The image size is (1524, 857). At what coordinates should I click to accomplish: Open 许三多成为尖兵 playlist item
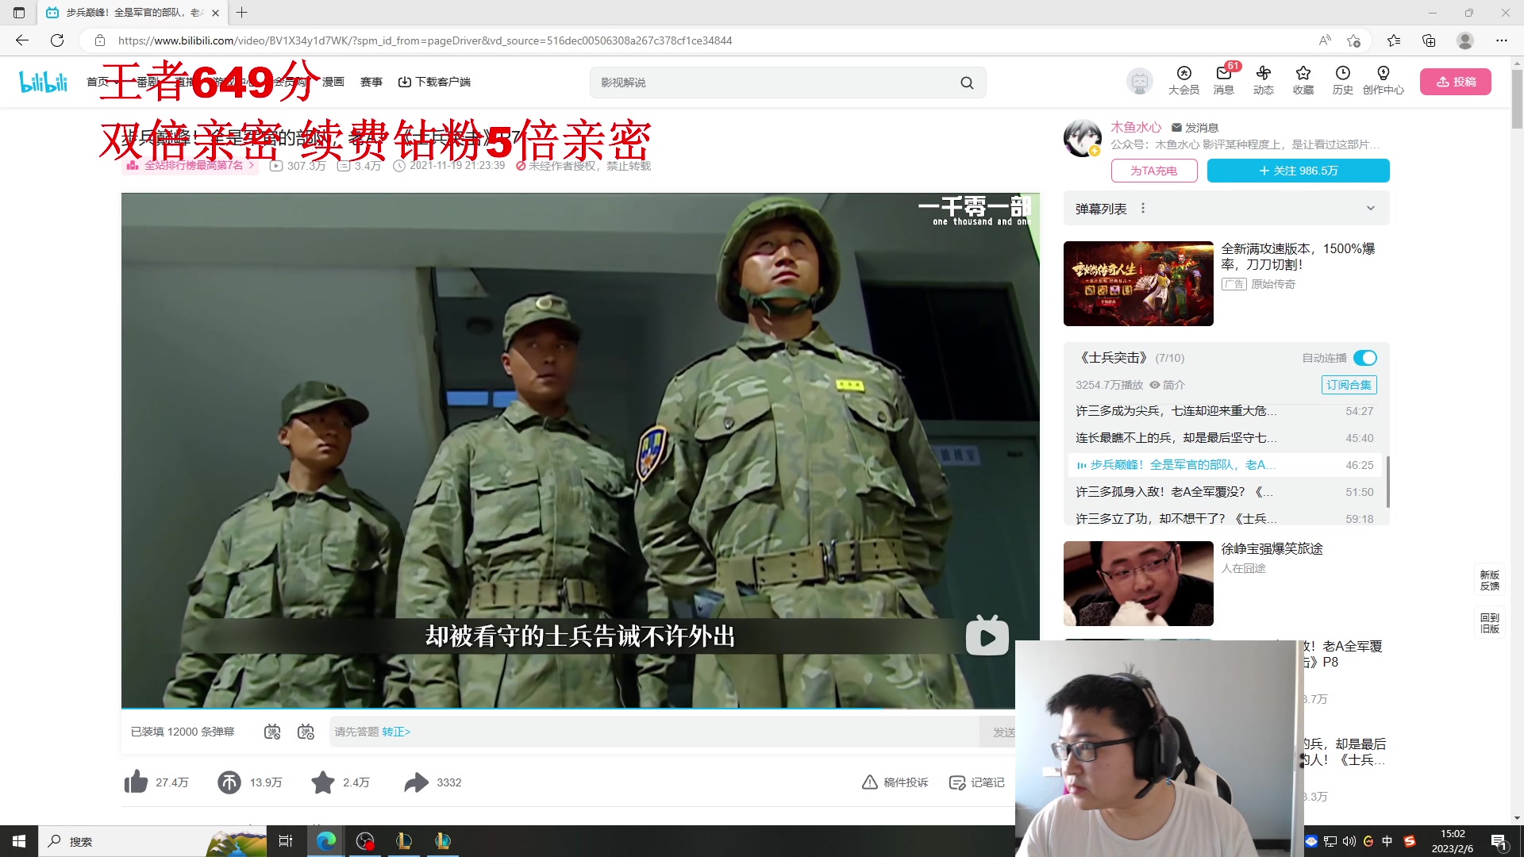pos(1224,411)
